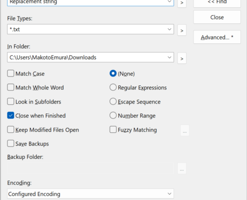Enable Match Whole Word option
Image resolution: width=247 pixels, height=200 pixels.
click(x=10, y=87)
